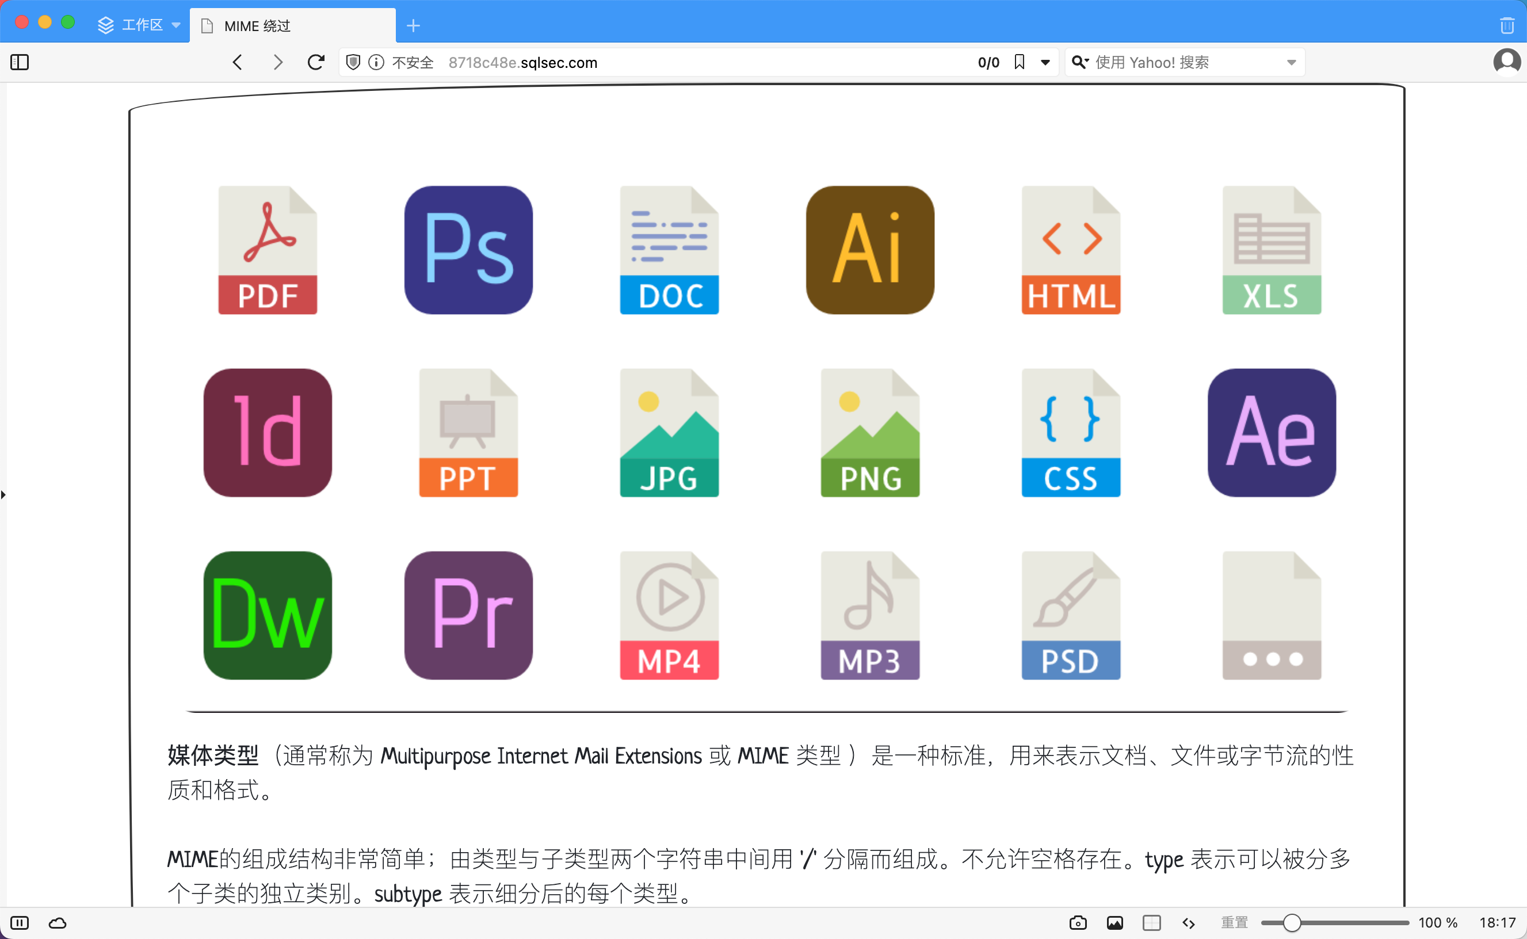
Task: Show site info for insecure connection
Action: [376, 62]
